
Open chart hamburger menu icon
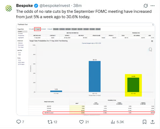(152, 41)
